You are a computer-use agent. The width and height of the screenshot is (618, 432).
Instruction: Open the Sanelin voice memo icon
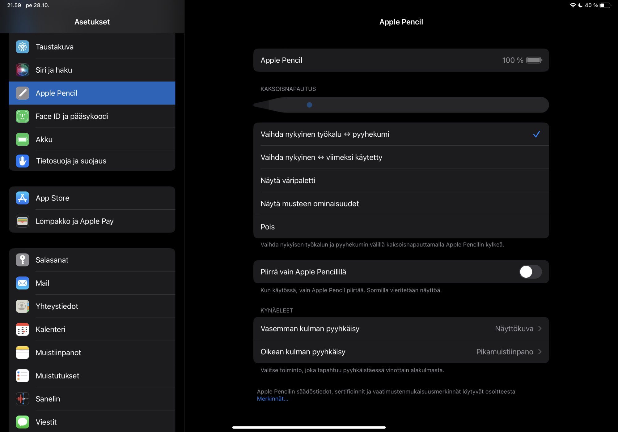point(23,399)
